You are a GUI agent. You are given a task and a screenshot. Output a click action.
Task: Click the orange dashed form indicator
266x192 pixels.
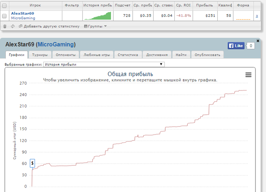243,19
